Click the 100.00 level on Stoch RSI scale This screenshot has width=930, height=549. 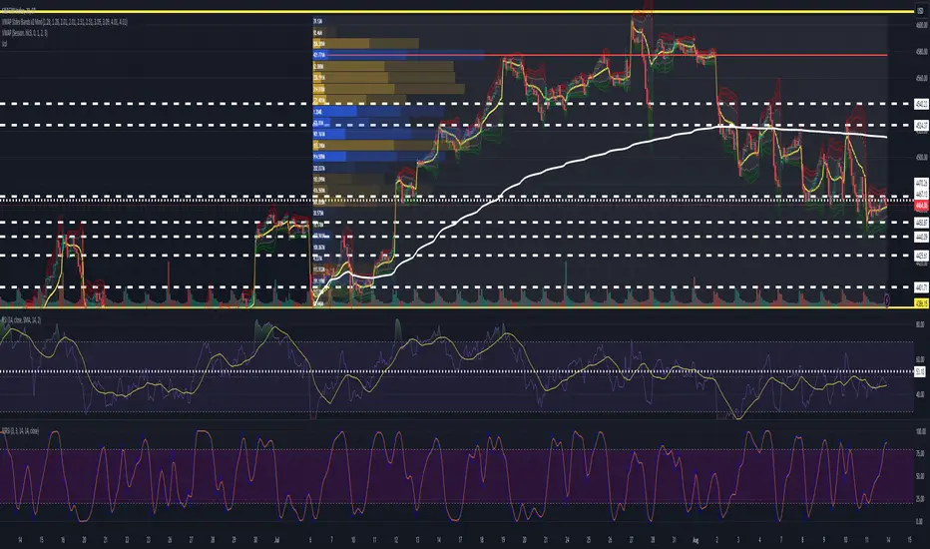tap(920, 431)
